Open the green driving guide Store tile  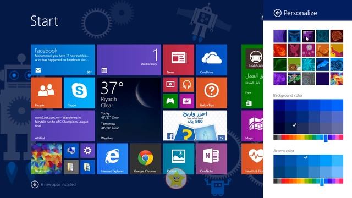click(x=252, y=76)
